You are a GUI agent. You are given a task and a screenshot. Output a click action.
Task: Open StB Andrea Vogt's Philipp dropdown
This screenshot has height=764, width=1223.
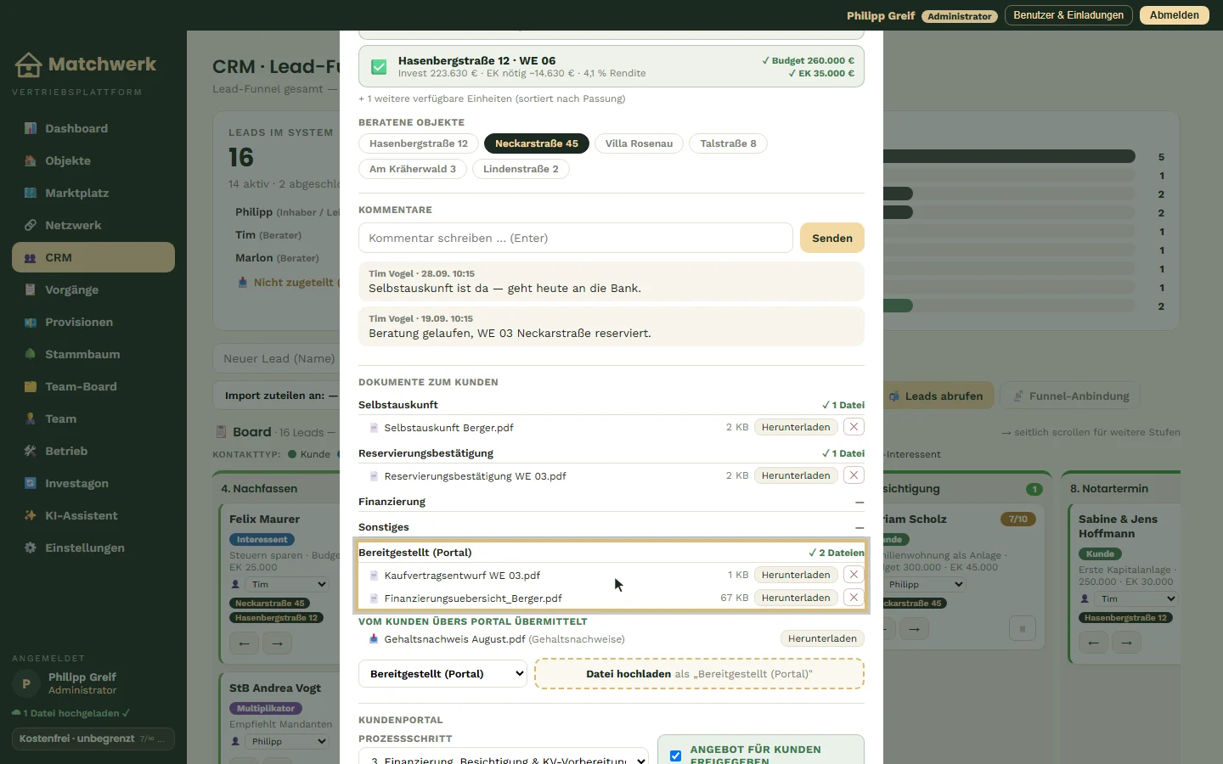[x=287, y=741]
